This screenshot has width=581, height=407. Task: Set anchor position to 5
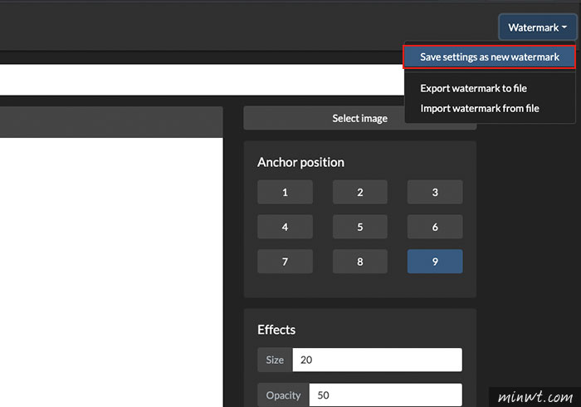359,227
